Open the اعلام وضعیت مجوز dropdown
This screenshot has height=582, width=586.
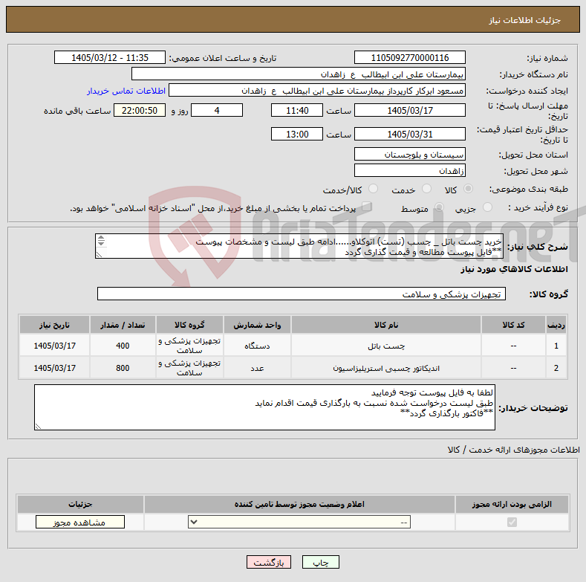pyautogui.click(x=299, y=522)
